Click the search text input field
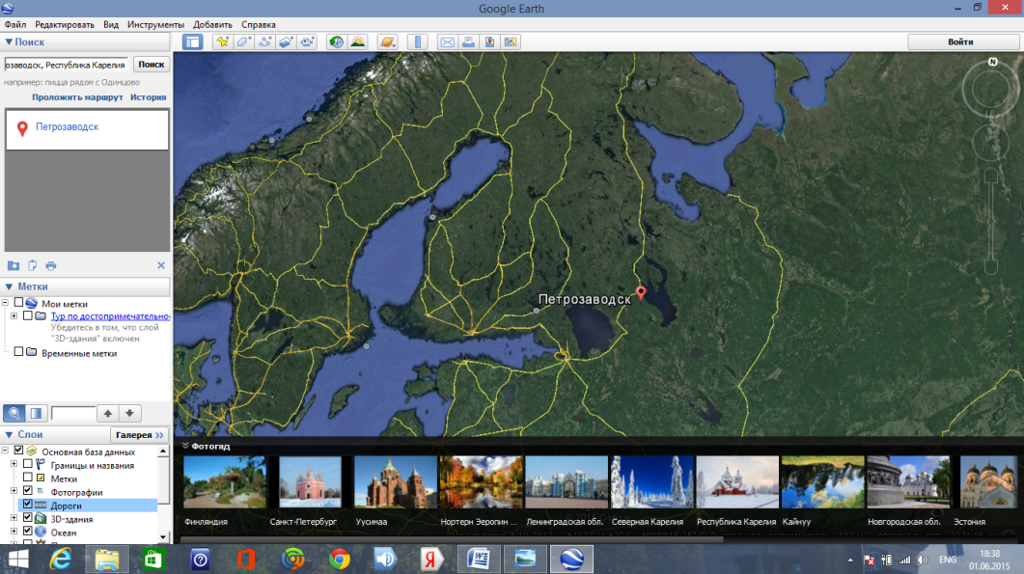Screen dimensions: 1024x574 click(x=66, y=65)
